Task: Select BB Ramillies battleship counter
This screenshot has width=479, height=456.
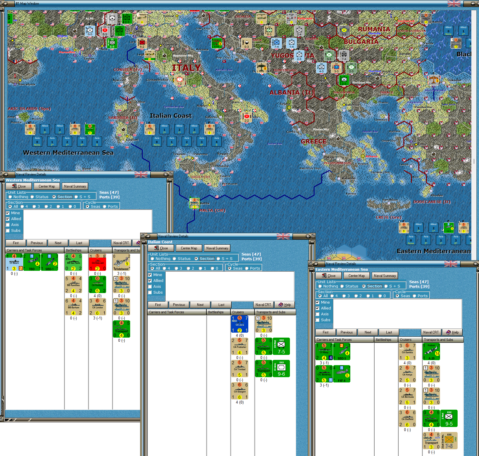Action: (74, 285)
